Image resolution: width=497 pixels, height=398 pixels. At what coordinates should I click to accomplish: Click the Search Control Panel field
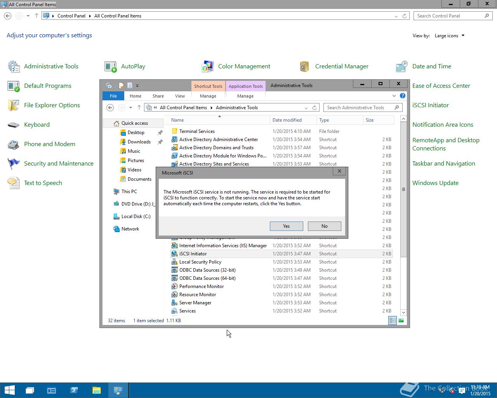[x=453, y=16]
